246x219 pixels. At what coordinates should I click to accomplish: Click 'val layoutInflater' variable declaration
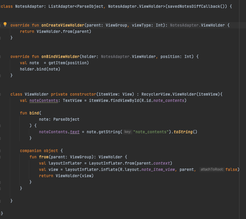[x=60, y=163]
